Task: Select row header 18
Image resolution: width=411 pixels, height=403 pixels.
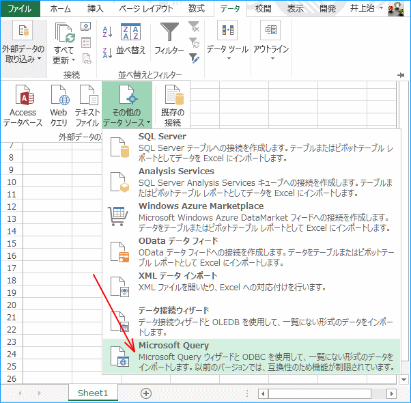Action: click(12, 280)
